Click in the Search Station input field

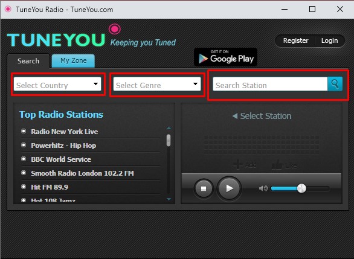270,84
